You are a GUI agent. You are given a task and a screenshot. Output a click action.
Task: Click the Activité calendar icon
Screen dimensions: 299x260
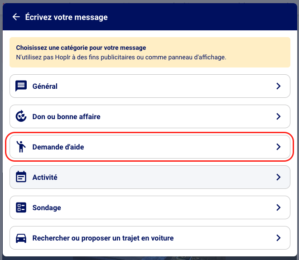click(21, 177)
